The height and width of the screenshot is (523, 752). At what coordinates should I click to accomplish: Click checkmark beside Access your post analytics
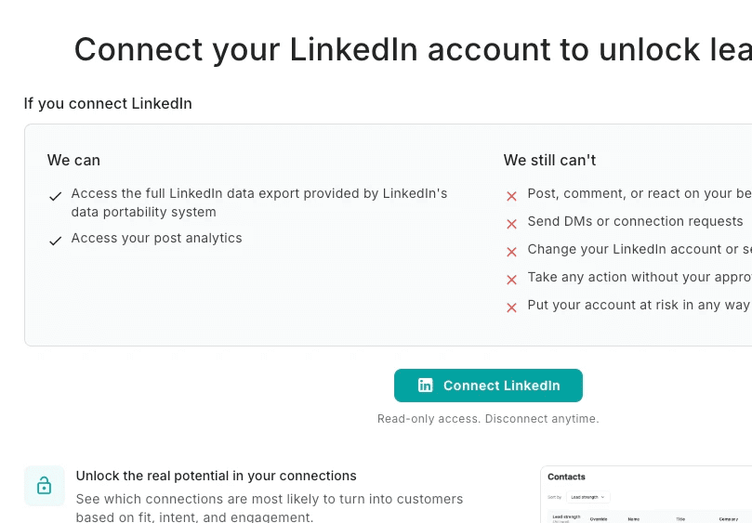point(56,241)
